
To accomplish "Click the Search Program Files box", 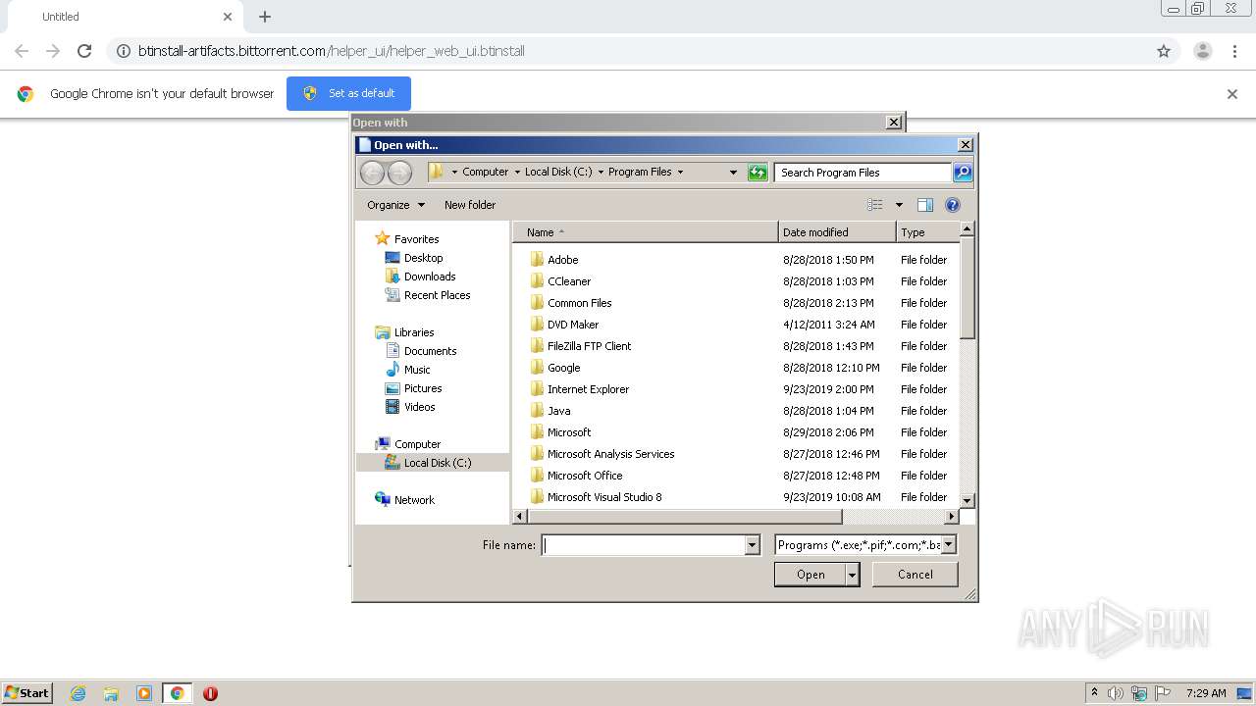I will point(863,173).
